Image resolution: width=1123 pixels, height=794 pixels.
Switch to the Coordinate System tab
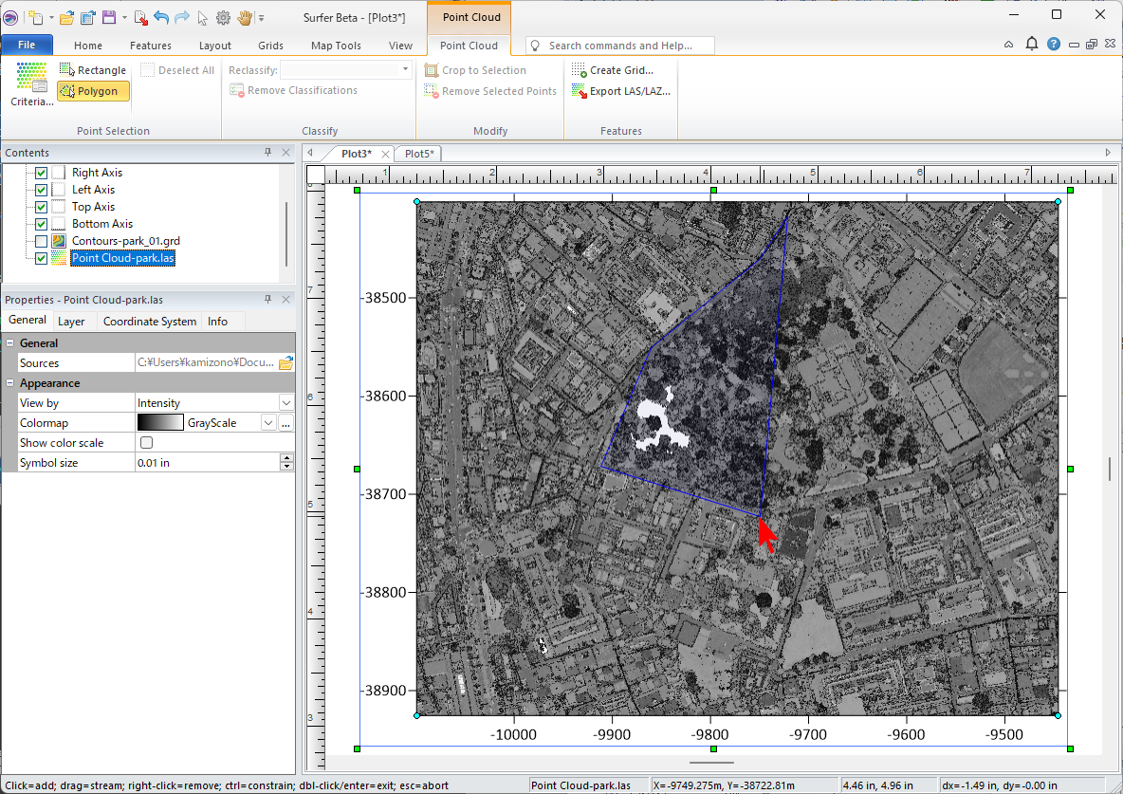149,322
